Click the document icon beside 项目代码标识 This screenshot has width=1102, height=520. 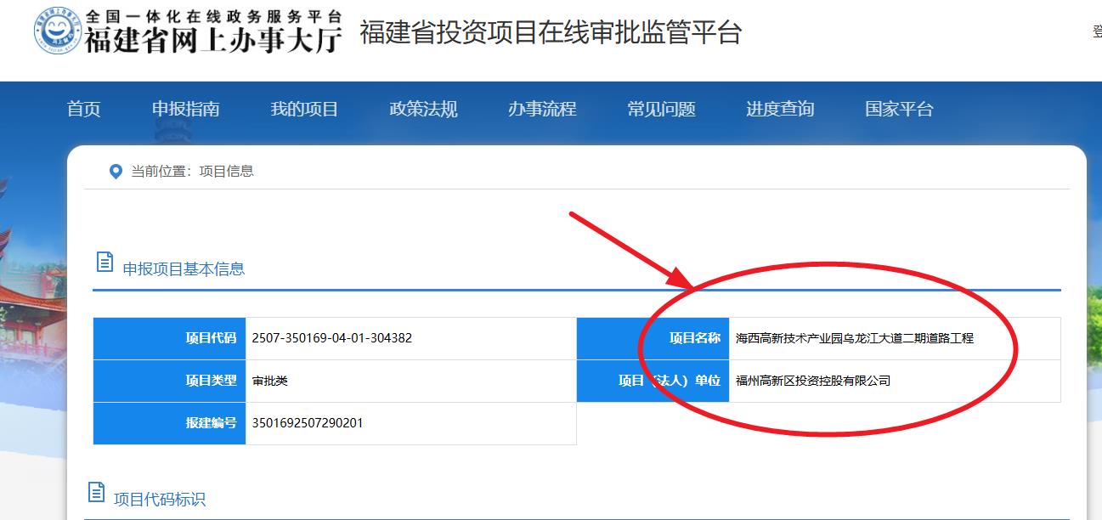[97, 492]
